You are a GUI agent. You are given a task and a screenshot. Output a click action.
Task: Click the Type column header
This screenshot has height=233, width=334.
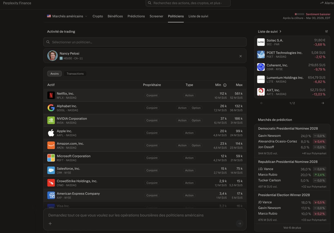point(189,85)
